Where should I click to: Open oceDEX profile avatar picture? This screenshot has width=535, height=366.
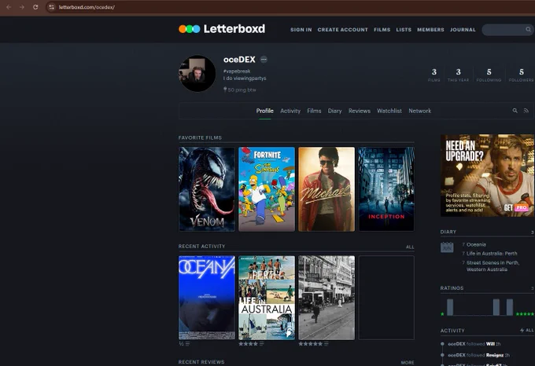(x=197, y=74)
